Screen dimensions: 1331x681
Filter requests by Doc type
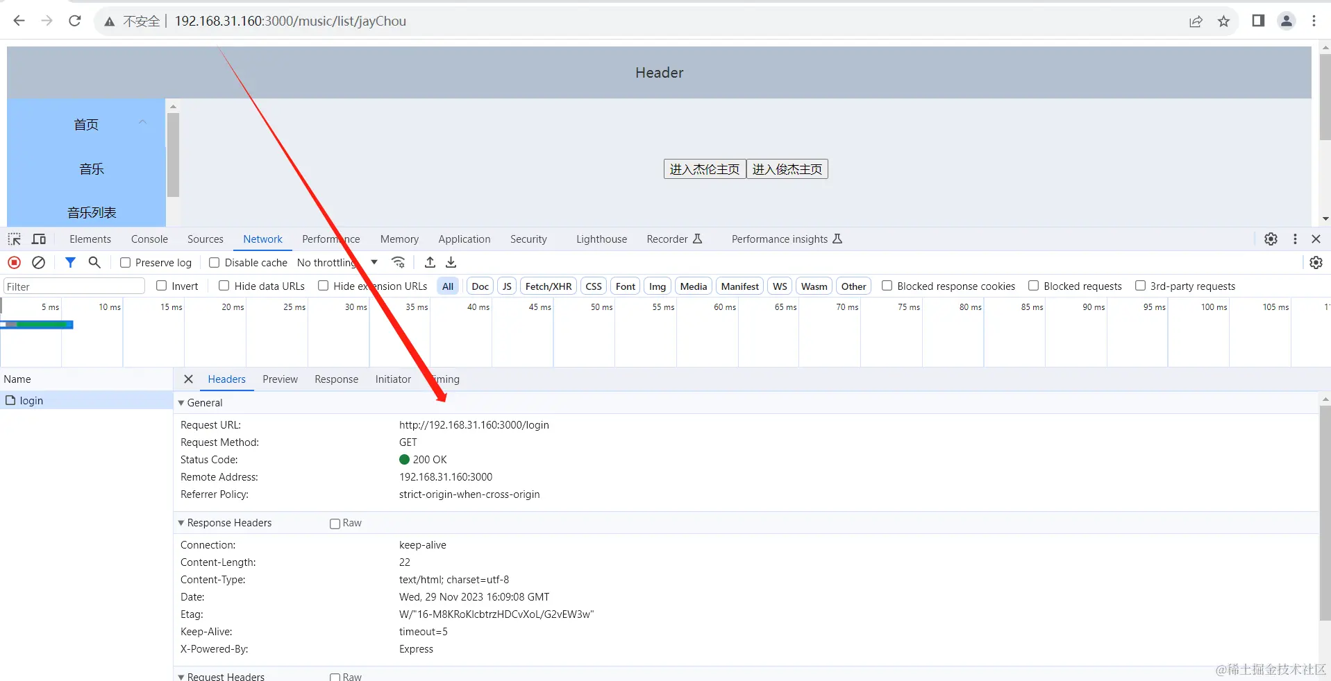[x=480, y=286]
